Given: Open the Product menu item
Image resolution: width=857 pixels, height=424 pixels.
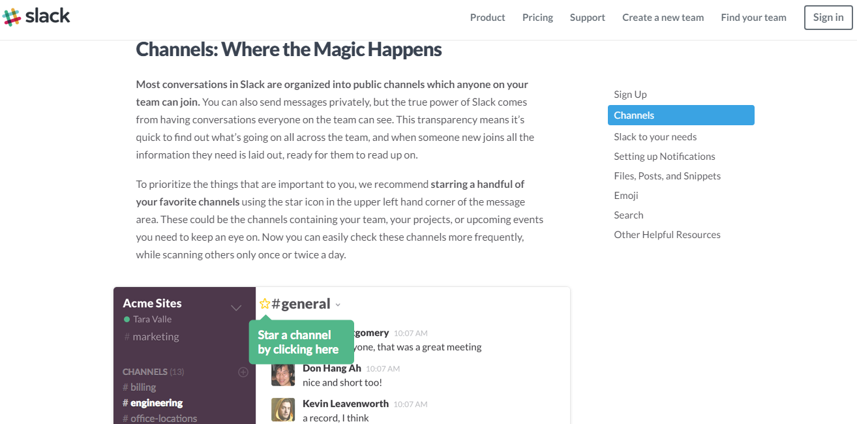Looking at the screenshot, I should point(487,18).
